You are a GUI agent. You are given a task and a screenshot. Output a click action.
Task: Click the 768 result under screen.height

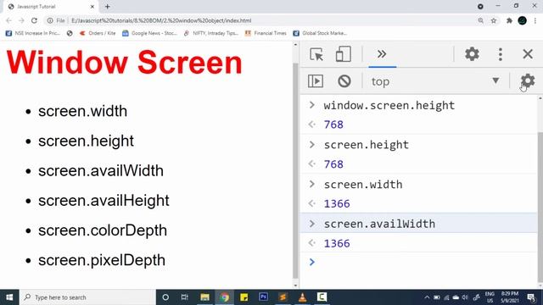pos(333,164)
